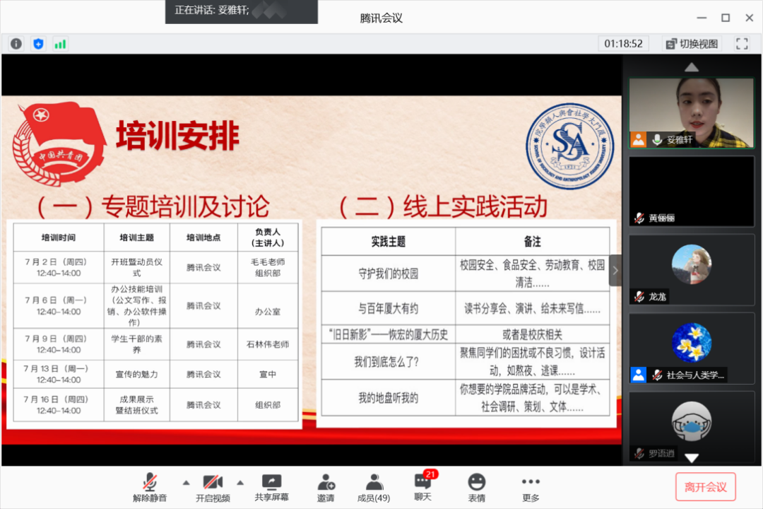The height and width of the screenshot is (509, 763).
Task: Expand audio options arrow beside 解除静音
Action: pos(186,483)
